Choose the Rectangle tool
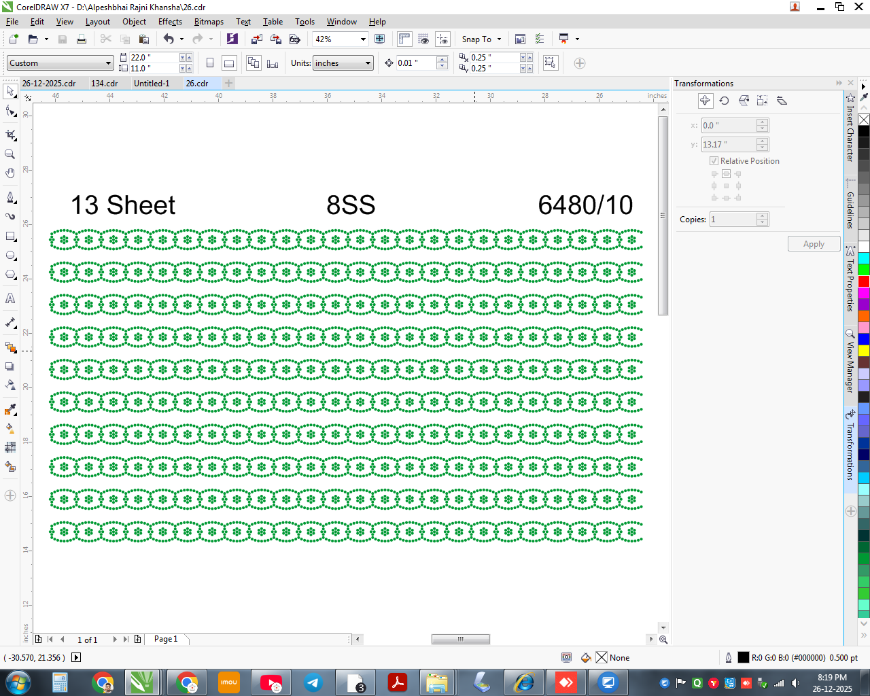 point(10,237)
